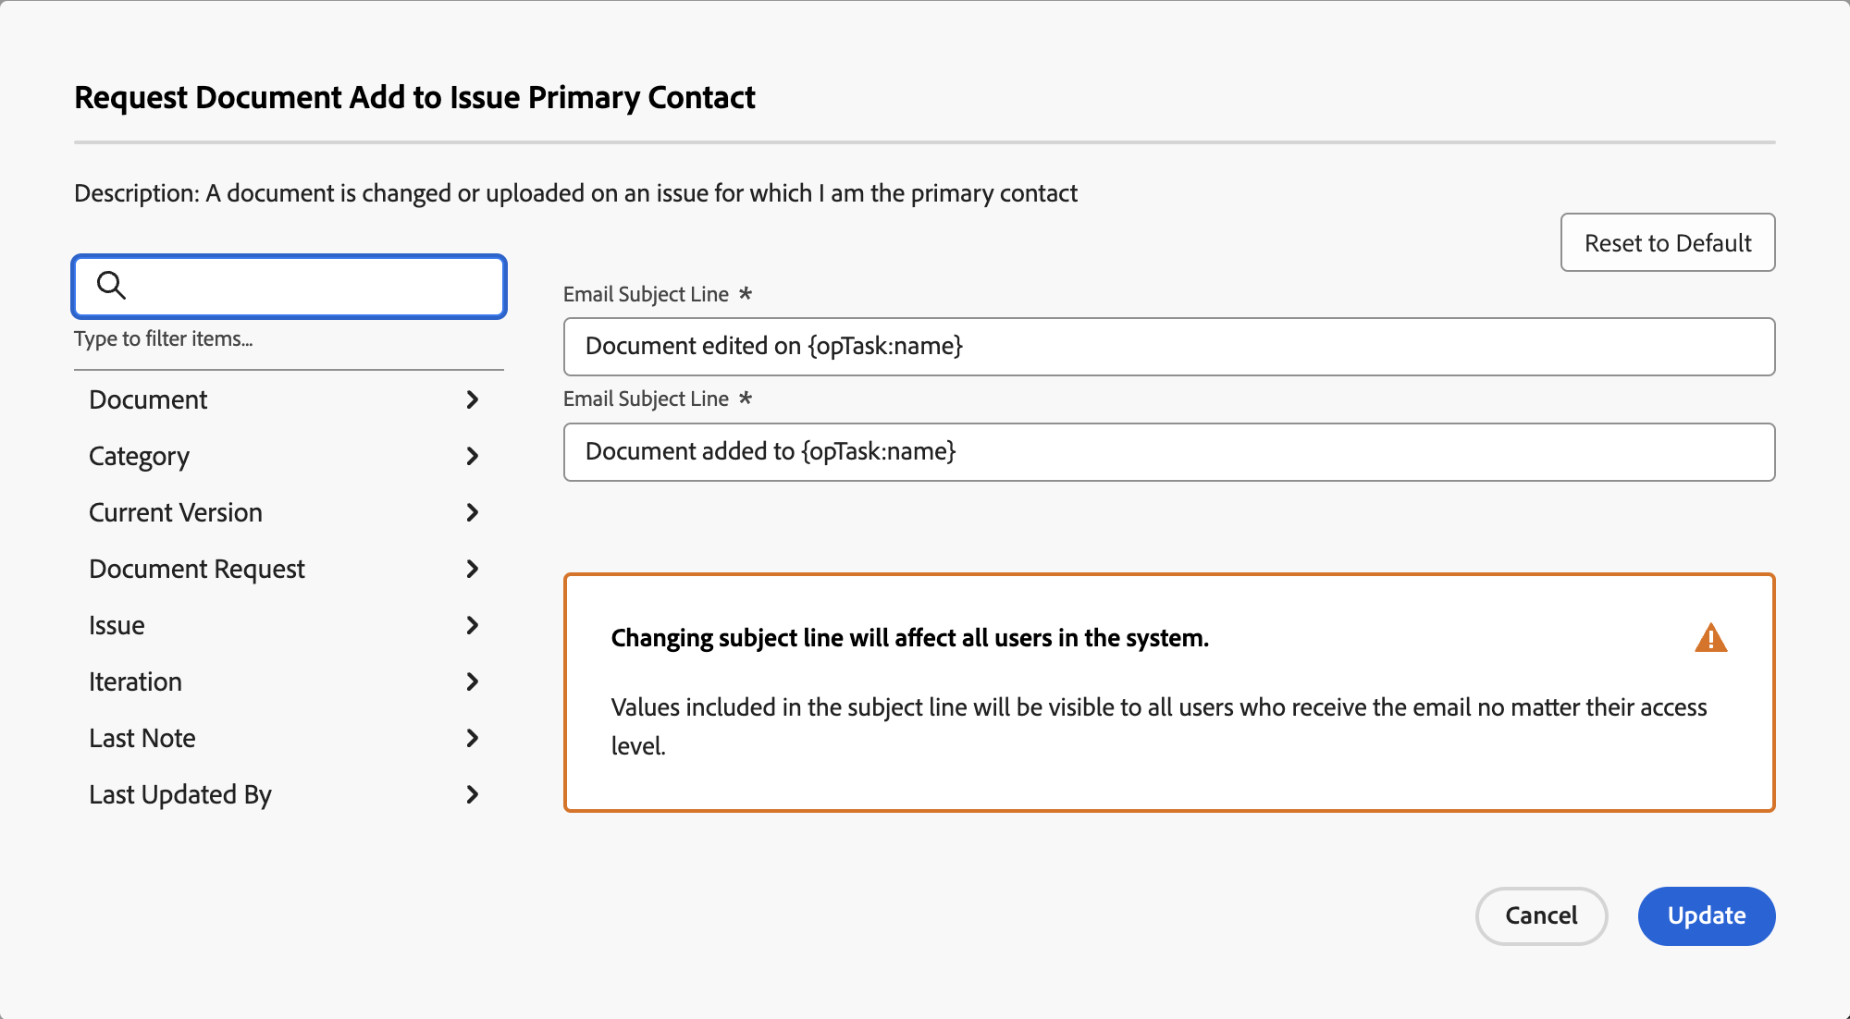Image resolution: width=1850 pixels, height=1019 pixels.
Task: Expand the Last Note chevron
Action: [x=472, y=738]
